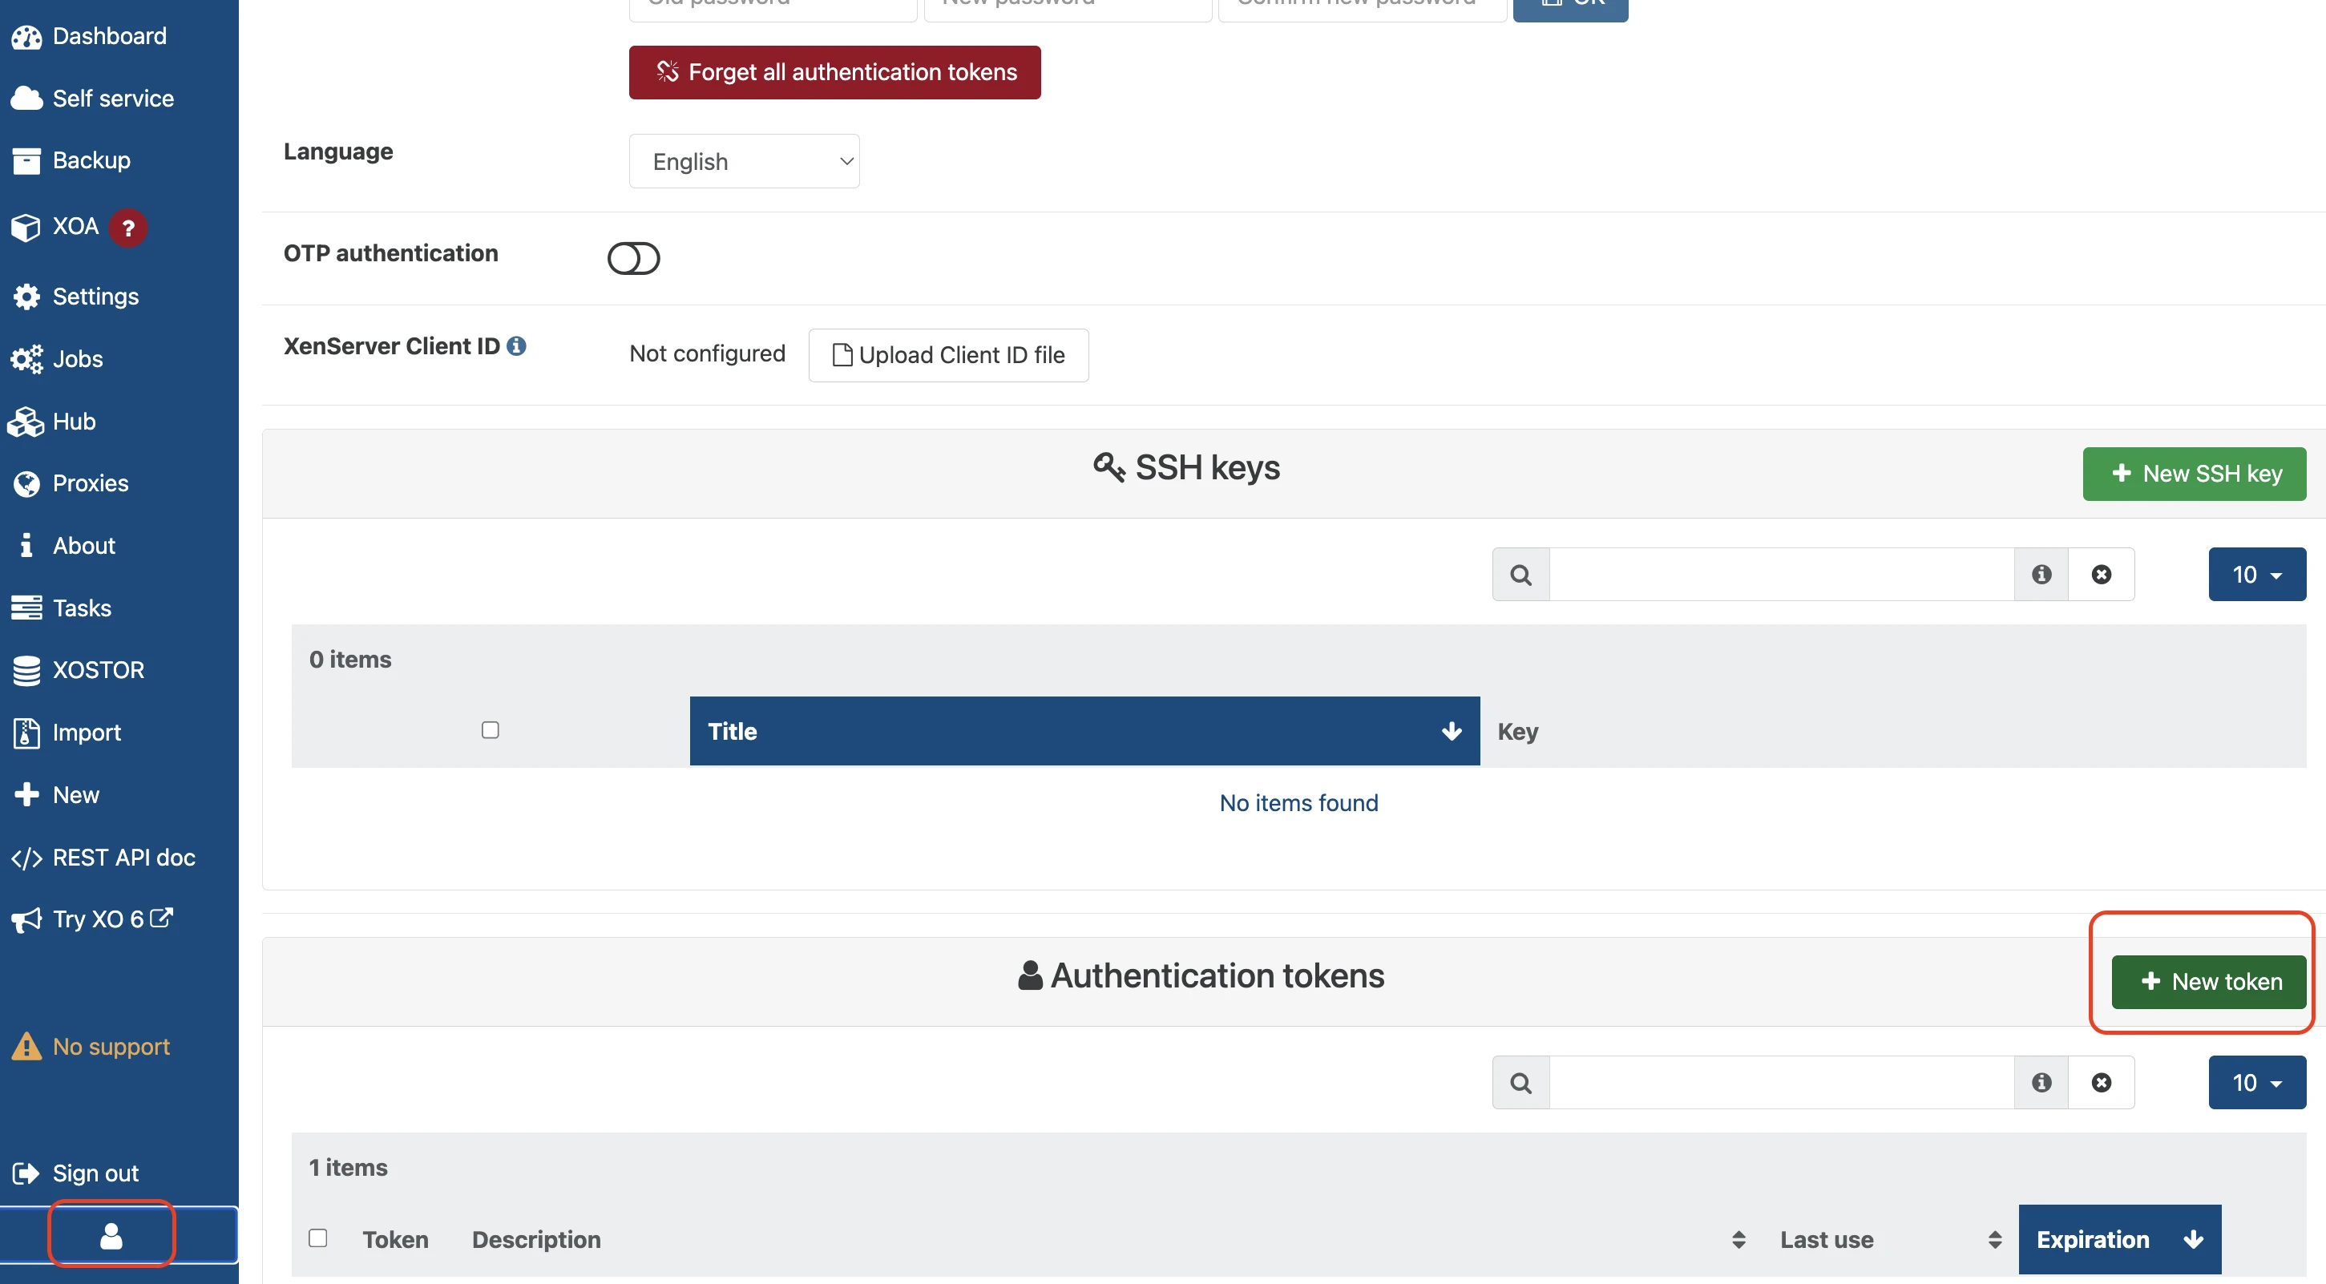Click the Jobs cogs icon
Image resolution: width=2326 pixels, height=1284 pixels.
point(26,358)
